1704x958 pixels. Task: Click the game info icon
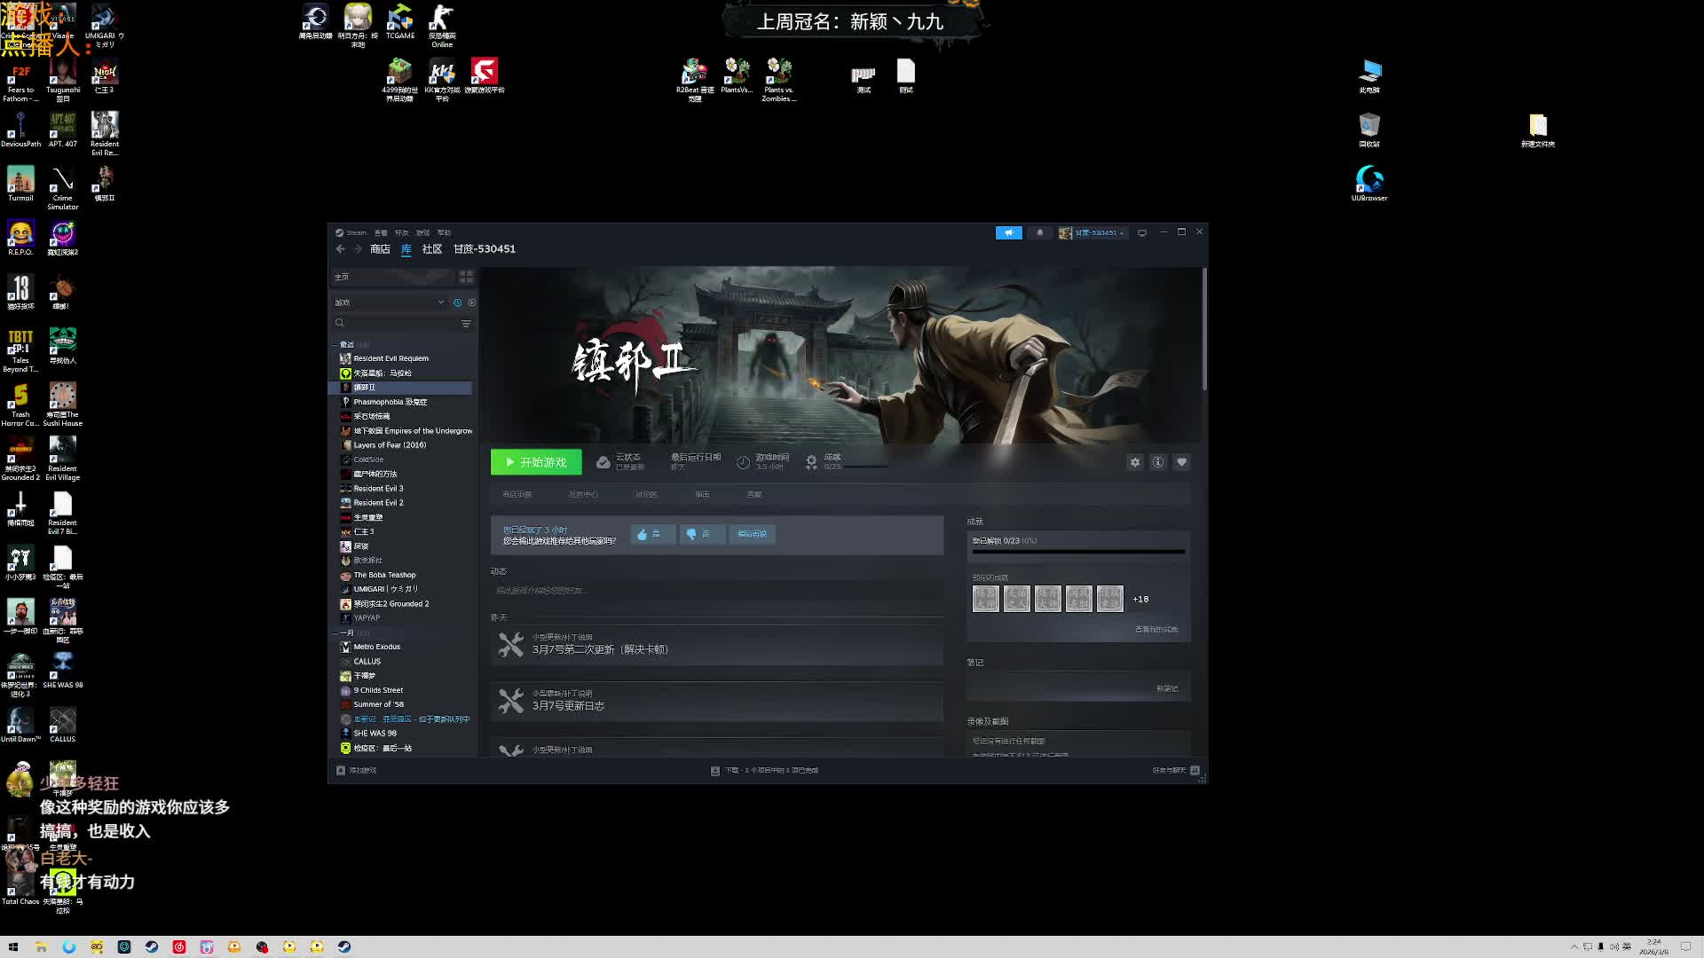pyautogui.click(x=1157, y=462)
